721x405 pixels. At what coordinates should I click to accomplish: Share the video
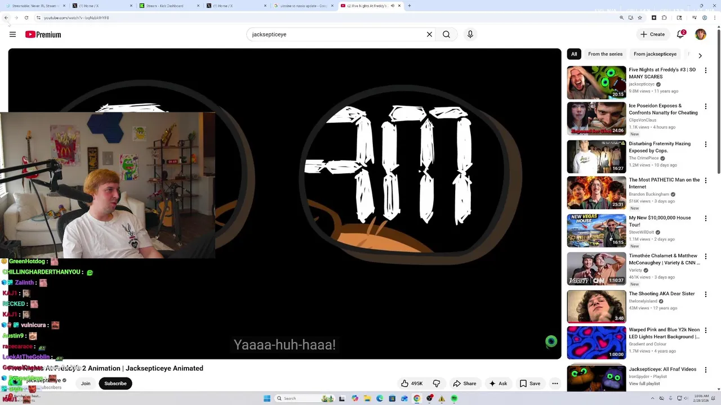pos(465,384)
